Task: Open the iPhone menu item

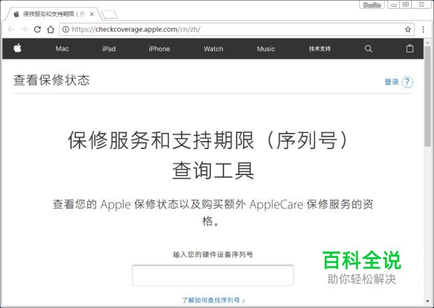Action: coord(159,49)
